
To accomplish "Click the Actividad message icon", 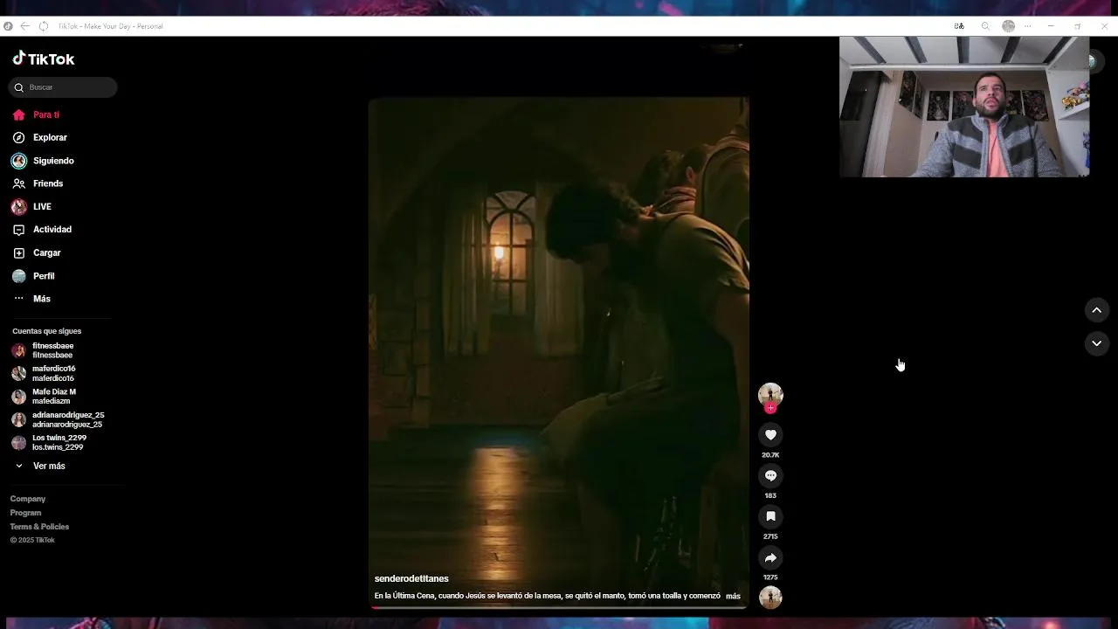I will (x=19, y=230).
